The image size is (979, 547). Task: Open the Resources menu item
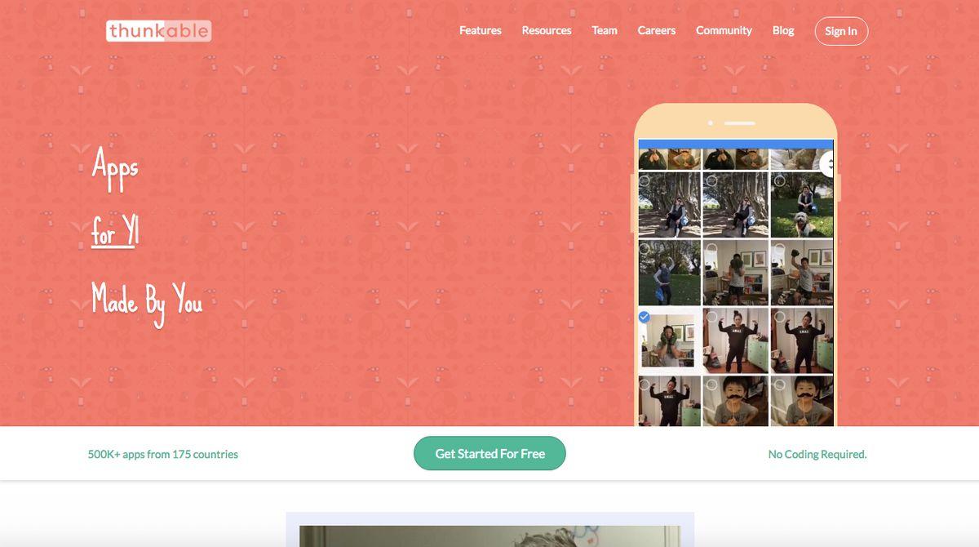tap(547, 30)
